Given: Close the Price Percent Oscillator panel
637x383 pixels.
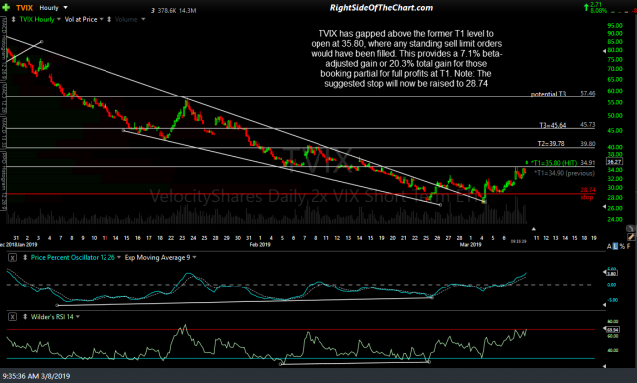Looking at the screenshot, I should pos(12,257).
